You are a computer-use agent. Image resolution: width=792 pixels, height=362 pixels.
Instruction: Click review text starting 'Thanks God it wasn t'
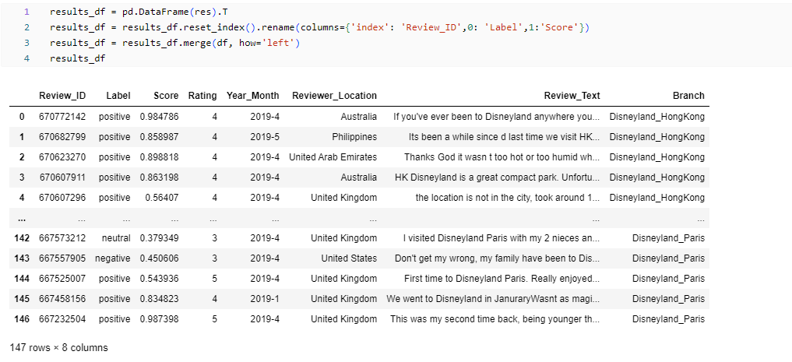click(x=502, y=157)
